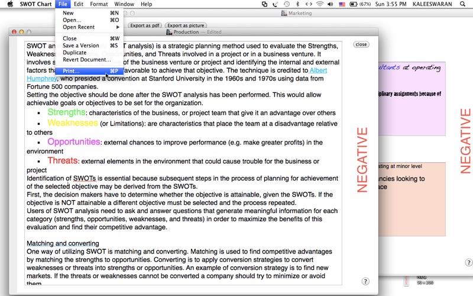This screenshot has width=473, height=296.
Task: Click the purple note in Marketing window
Action: click(412, 99)
